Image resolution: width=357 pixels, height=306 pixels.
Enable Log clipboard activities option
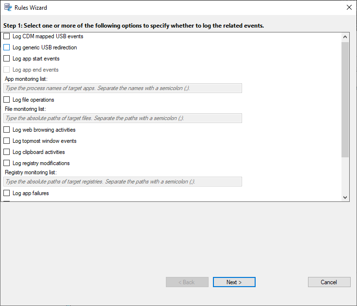click(x=7, y=152)
